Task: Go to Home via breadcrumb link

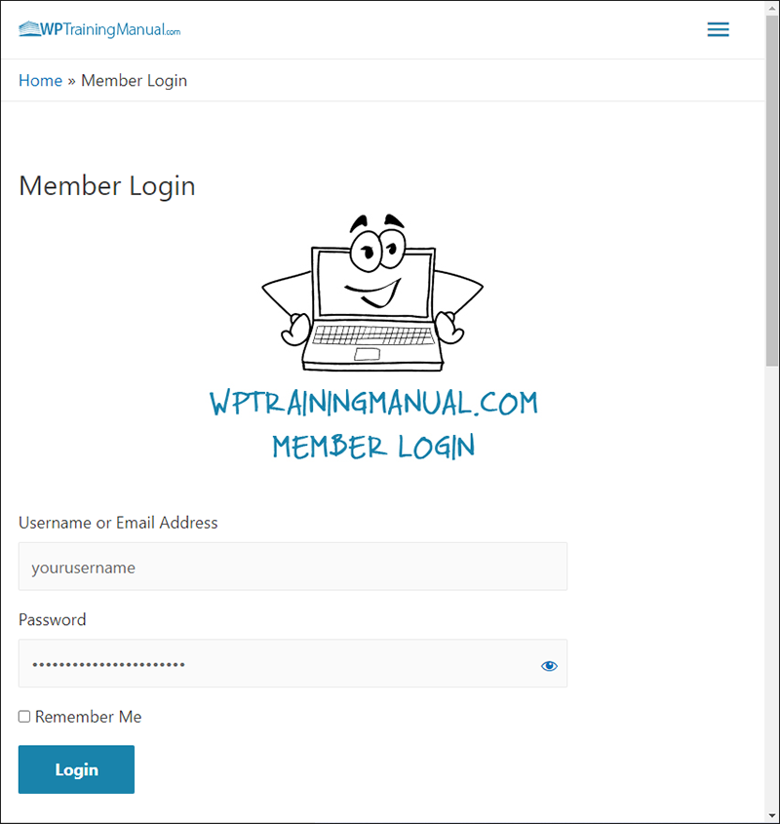Action: (x=41, y=80)
